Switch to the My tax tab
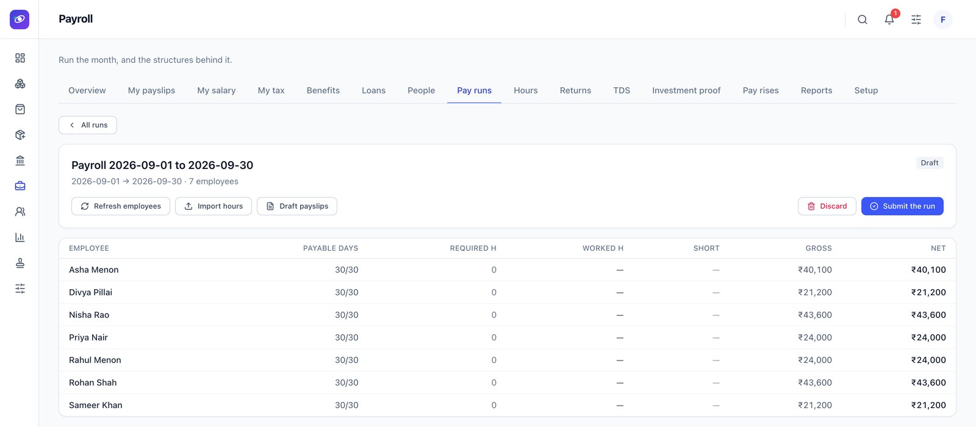This screenshot has height=427, width=976. pyautogui.click(x=271, y=90)
